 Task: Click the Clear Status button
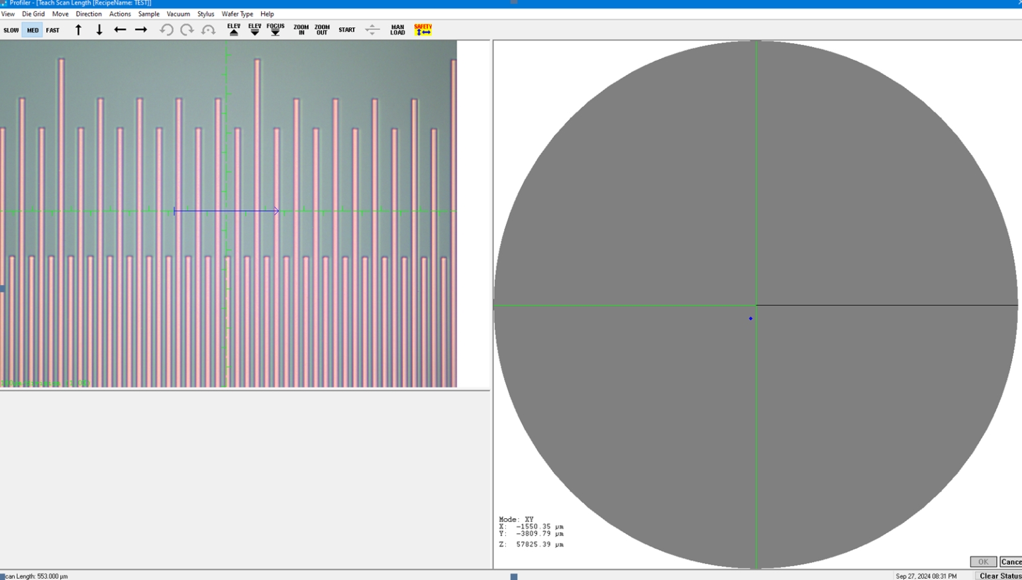(999, 576)
